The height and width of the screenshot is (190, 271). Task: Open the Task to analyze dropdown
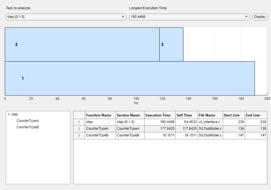click(66, 17)
